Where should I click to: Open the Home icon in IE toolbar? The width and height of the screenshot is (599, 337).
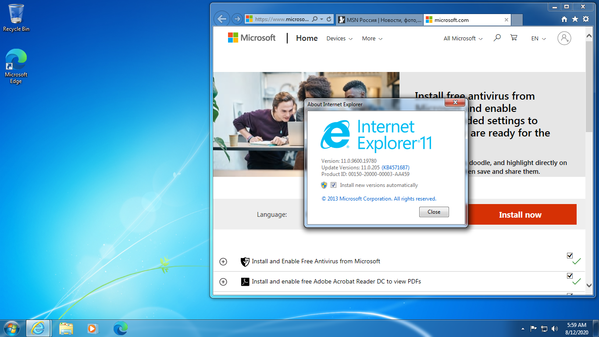[x=564, y=19]
